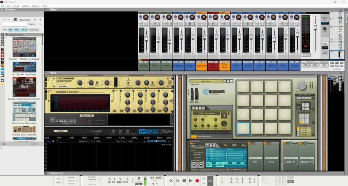Click the browser back arrow icon

(x=3, y=20)
